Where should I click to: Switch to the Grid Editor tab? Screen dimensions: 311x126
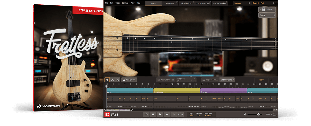[187, 3]
